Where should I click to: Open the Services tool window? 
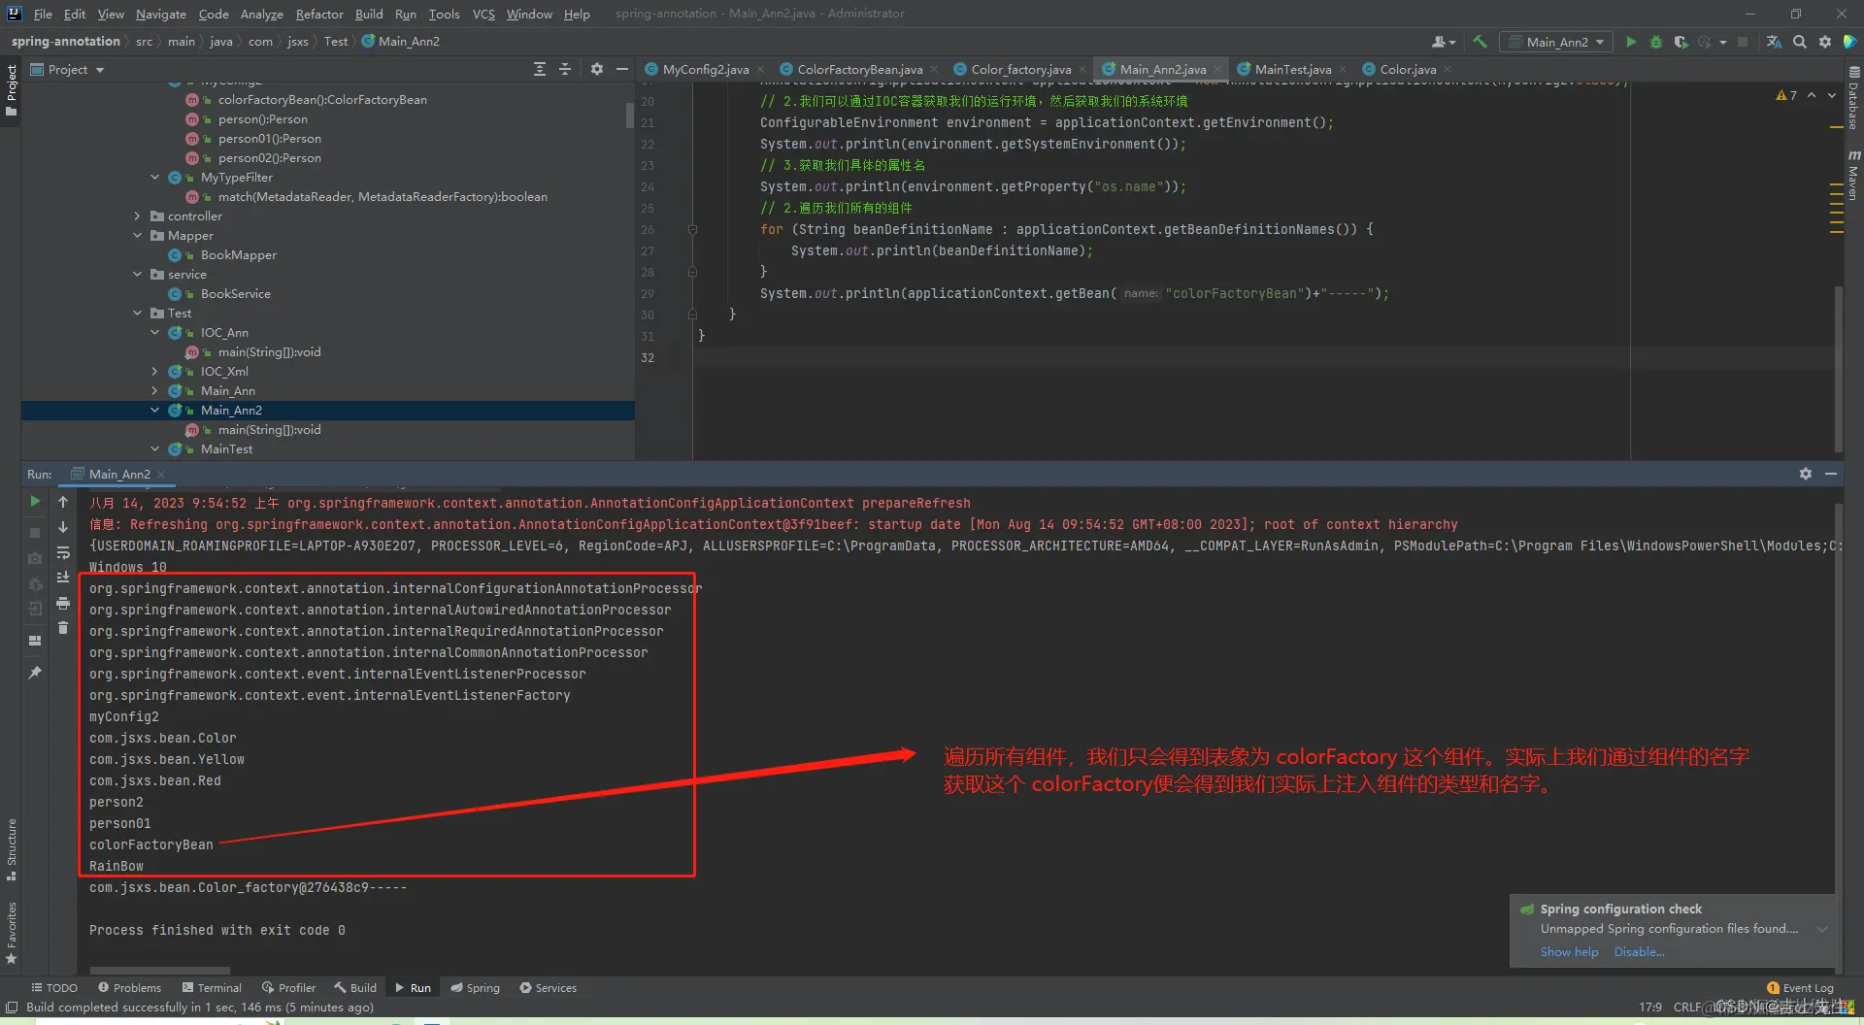(x=548, y=988)
